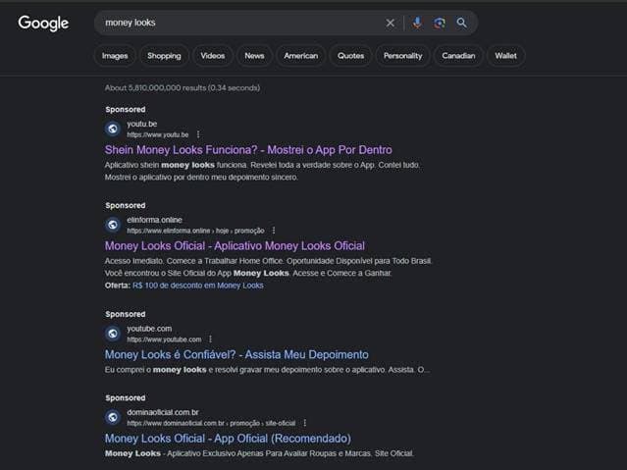Viewport: 627px width, 470px height.
Task: Clear the search box with X icon
Action: click(x=391, y=23)
